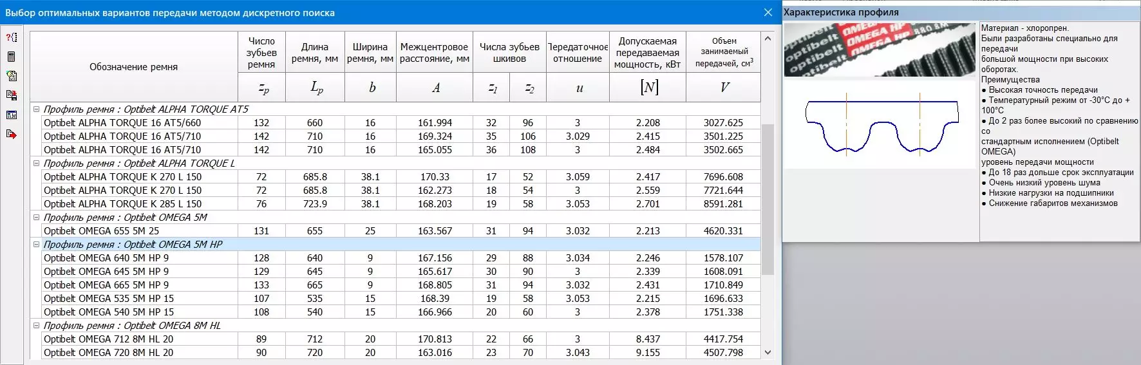Select row Optibelt OMEGA 645 5M HP 9
Image resolution: width=1141 pixels, height=365 pixels.
(x=395, y=272)
